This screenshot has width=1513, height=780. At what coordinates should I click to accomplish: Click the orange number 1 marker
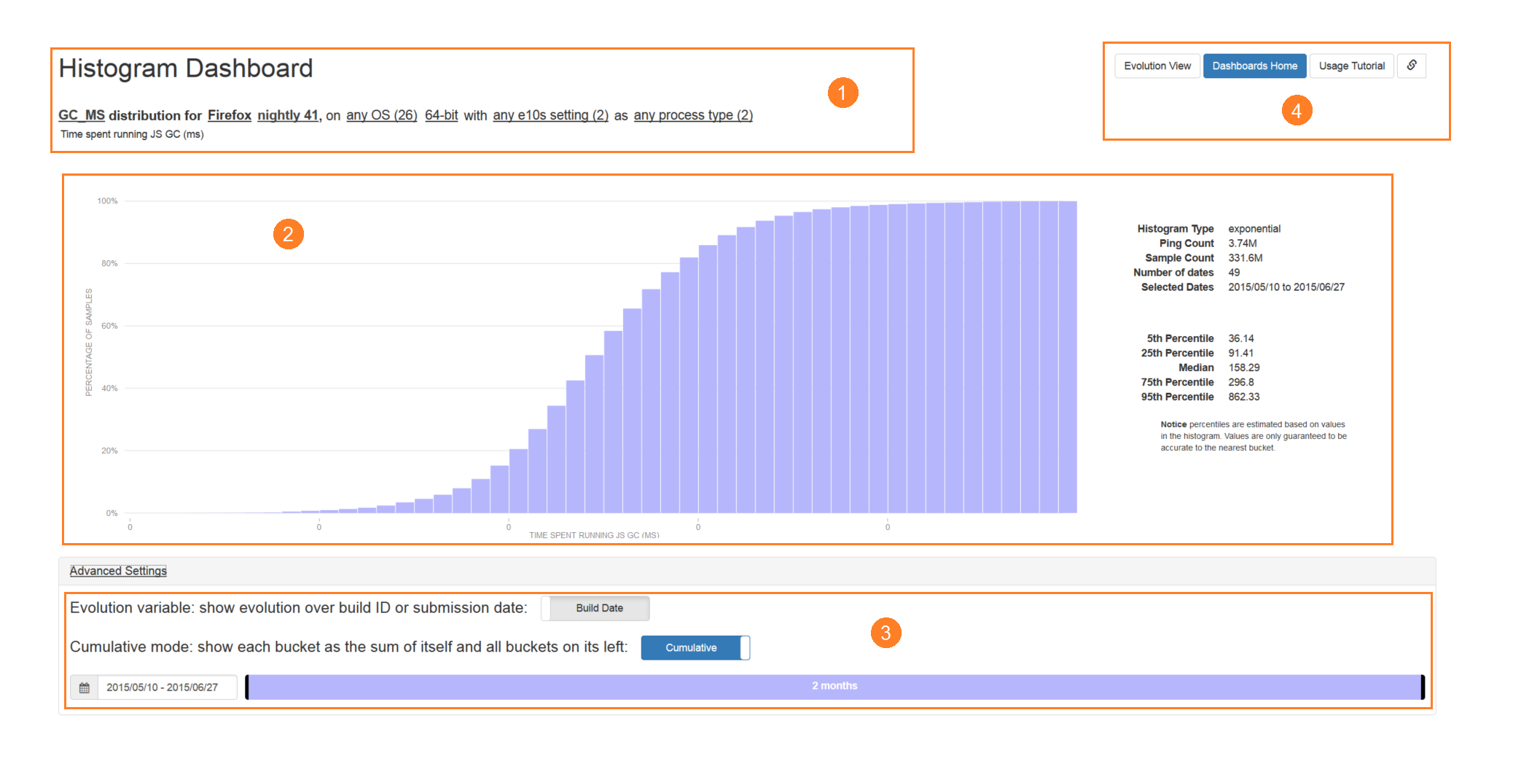click(x=842, y=93)
